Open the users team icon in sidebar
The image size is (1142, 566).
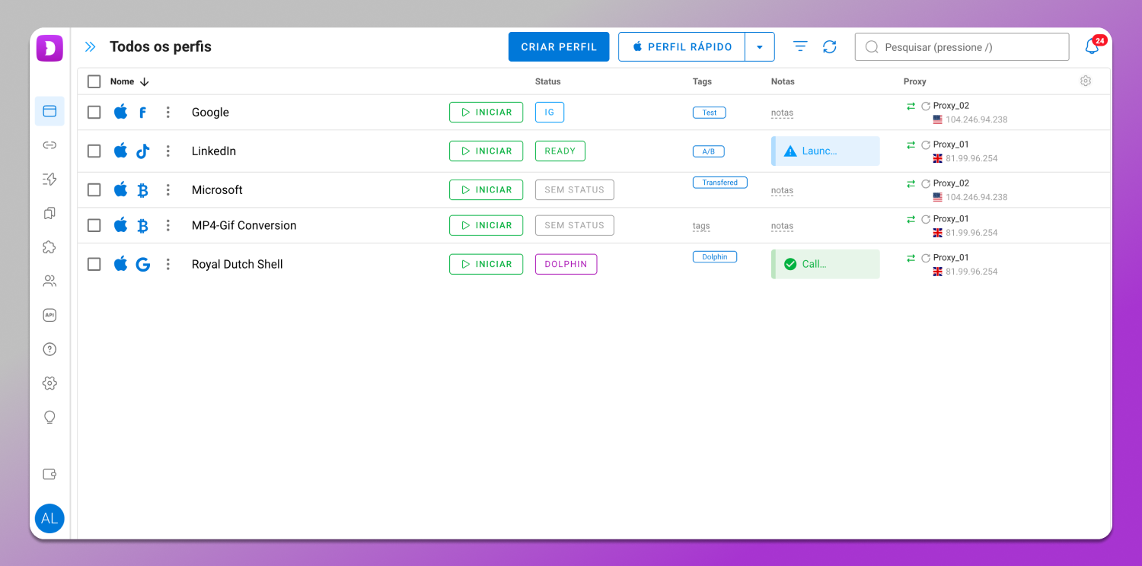tap(49, 281)
